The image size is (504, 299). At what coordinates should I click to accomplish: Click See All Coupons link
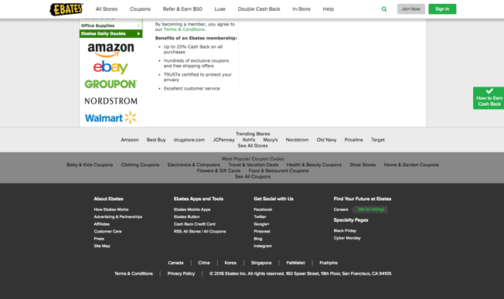(x=253, y=177)
